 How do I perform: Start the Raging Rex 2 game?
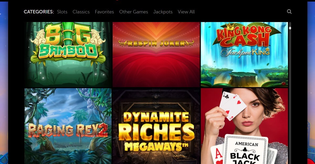click(x=68, y=126)
